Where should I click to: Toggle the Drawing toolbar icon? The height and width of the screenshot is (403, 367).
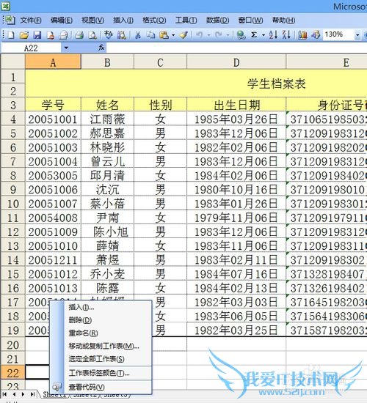coord(316,34)
